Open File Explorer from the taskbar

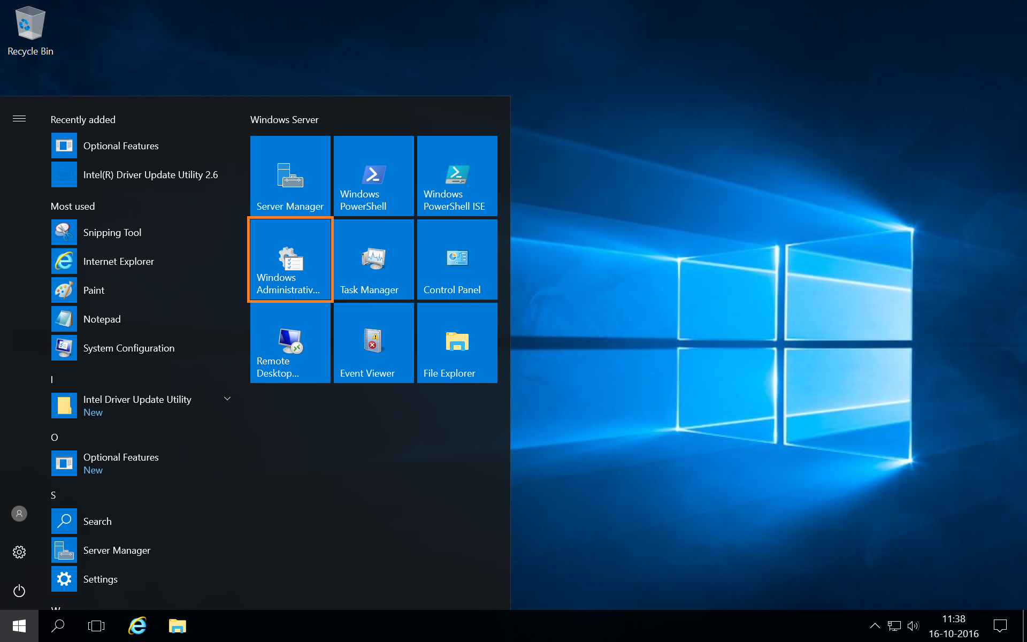pos(177,626)
